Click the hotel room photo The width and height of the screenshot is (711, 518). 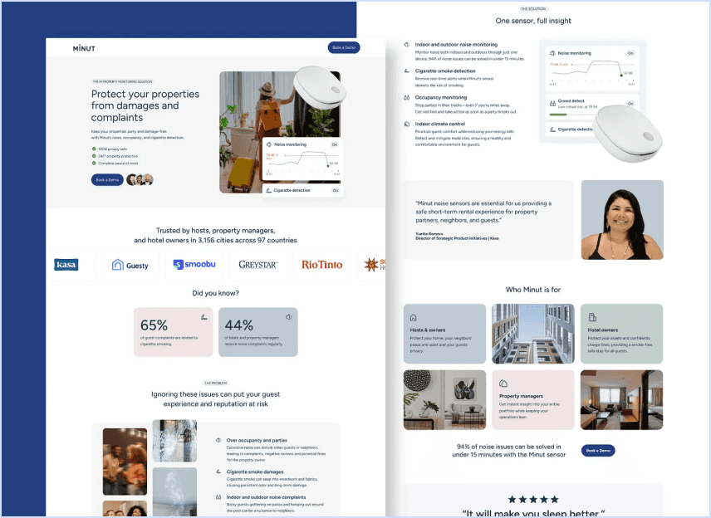621,400
